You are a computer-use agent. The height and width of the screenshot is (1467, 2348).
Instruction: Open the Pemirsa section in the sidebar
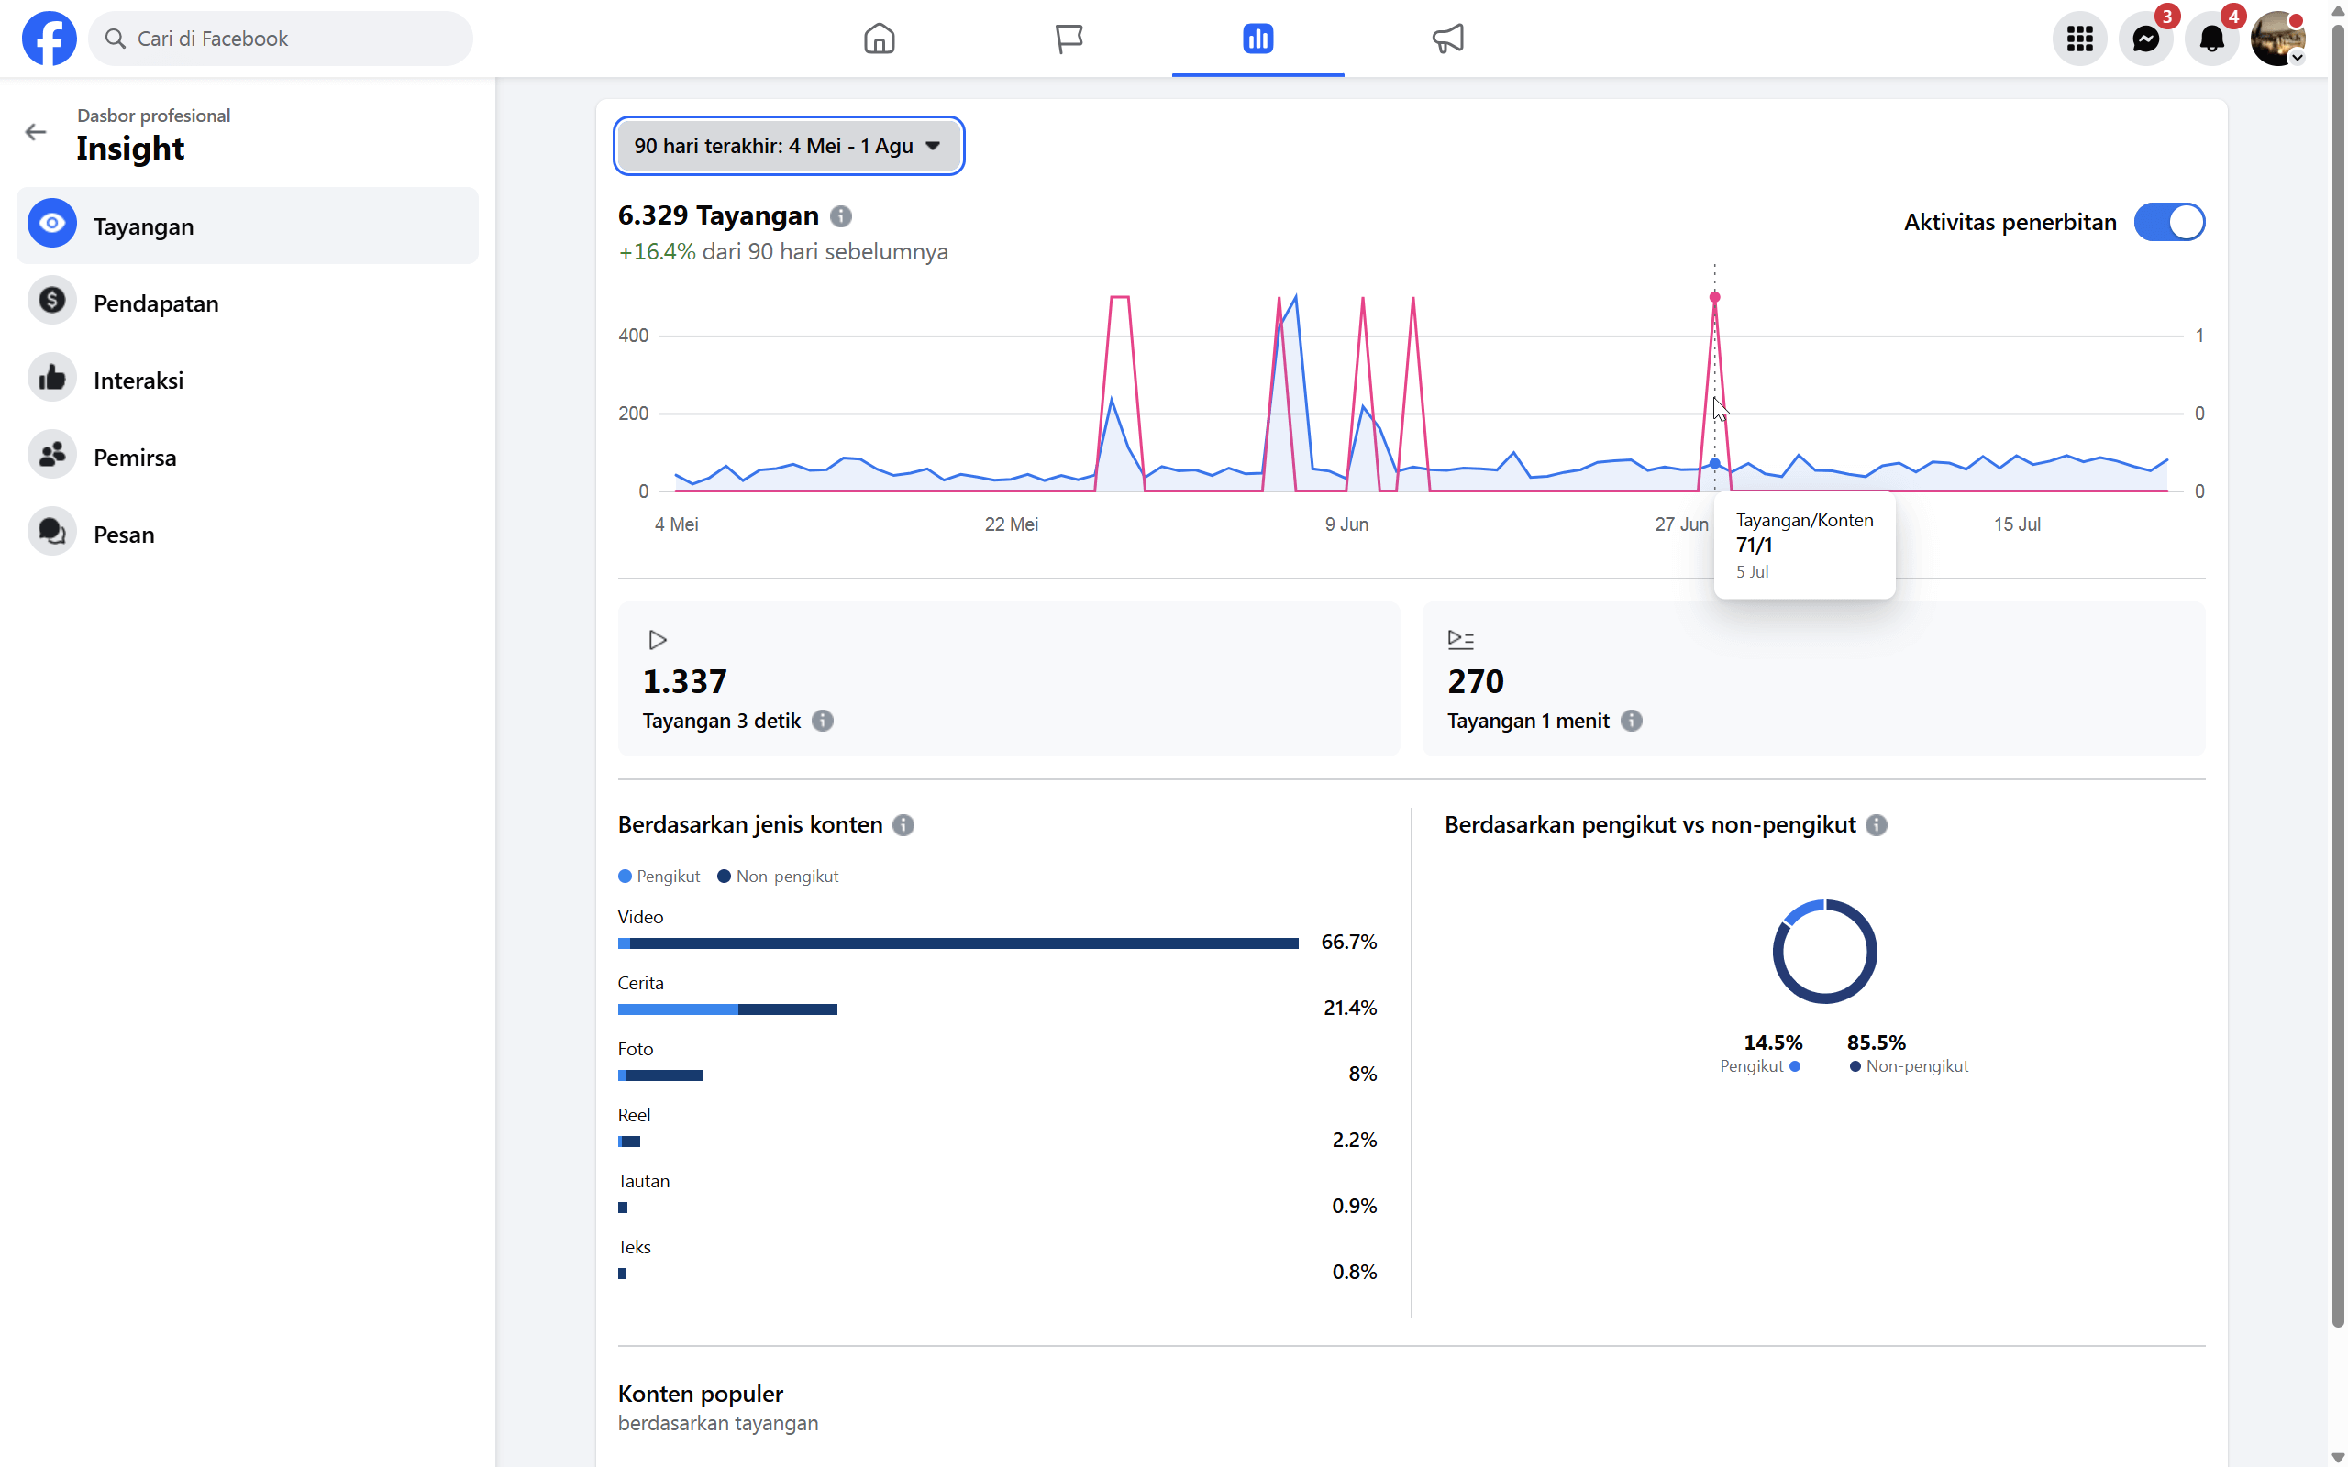(x=135, y=457)
